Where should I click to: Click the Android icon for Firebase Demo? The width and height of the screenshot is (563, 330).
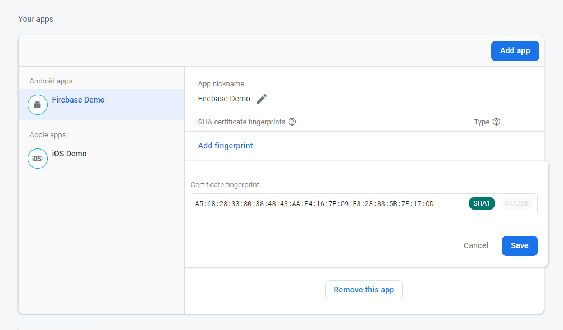(38, 105)
